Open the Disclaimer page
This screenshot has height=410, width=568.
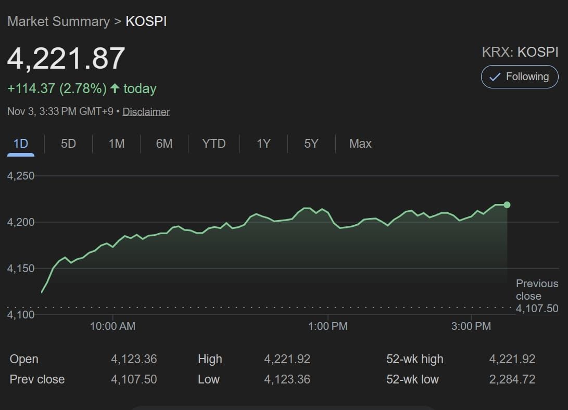(146, 111)
